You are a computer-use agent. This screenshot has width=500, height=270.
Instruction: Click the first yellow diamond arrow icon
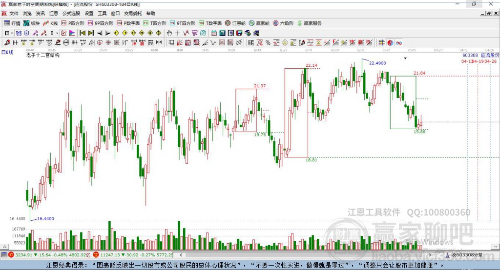pyautogui.click(x=116, y=33)
